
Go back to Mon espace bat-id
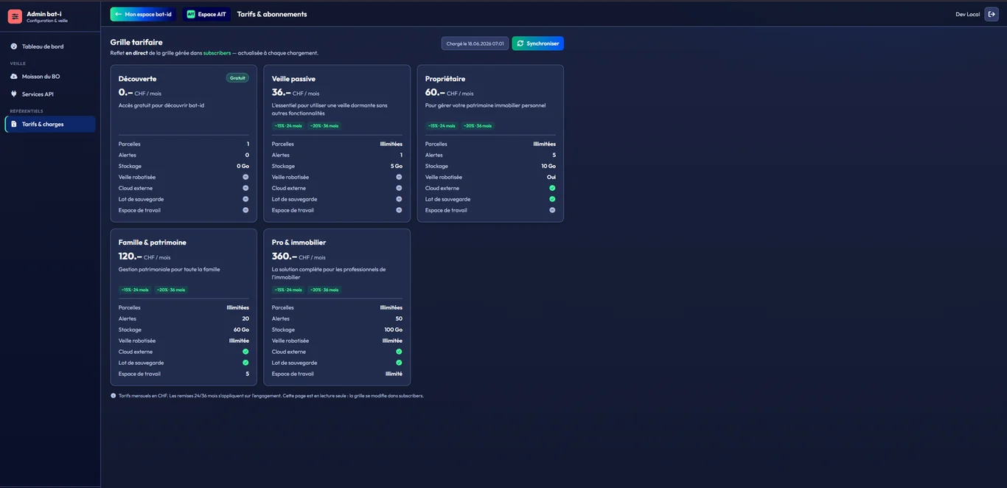pyautogui.click(x=143, y=14)
